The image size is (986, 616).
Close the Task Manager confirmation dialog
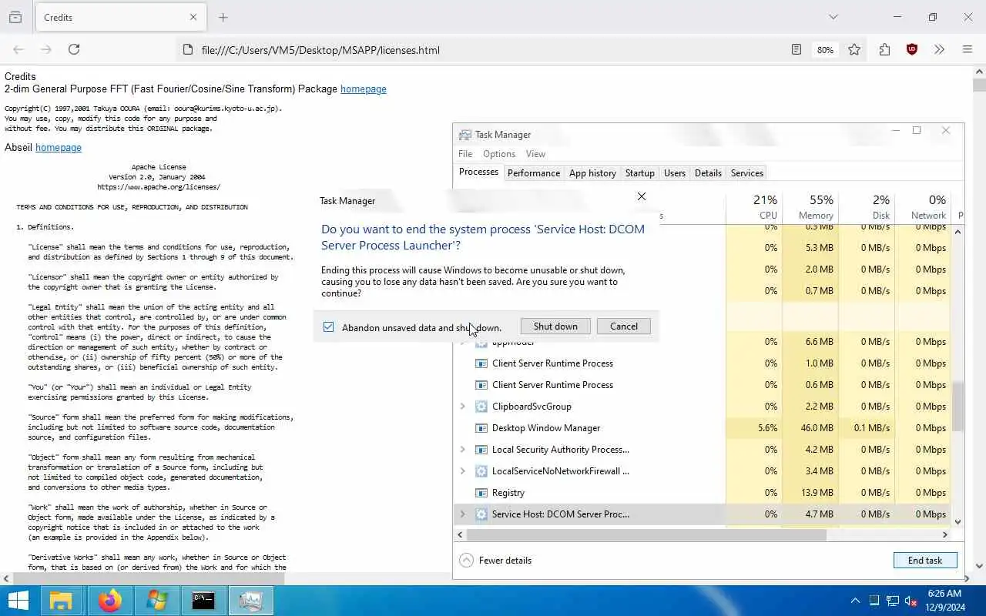click(642, 196)
